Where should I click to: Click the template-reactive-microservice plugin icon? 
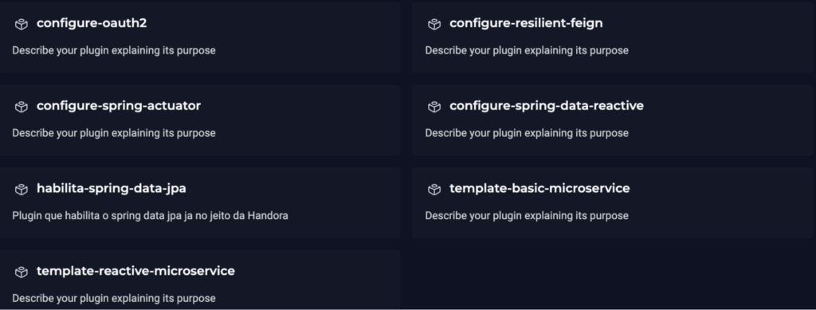(22, 272)
